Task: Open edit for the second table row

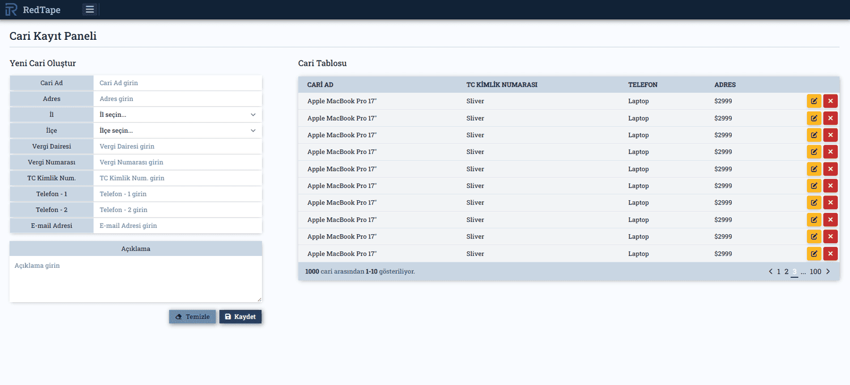Action: 814,118
